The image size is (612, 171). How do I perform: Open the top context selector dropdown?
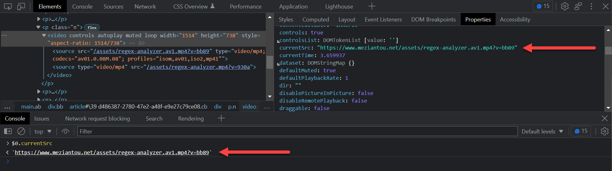click(x=43, y=131)
